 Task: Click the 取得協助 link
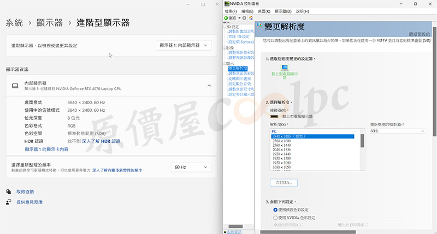(x=25, y=191)
